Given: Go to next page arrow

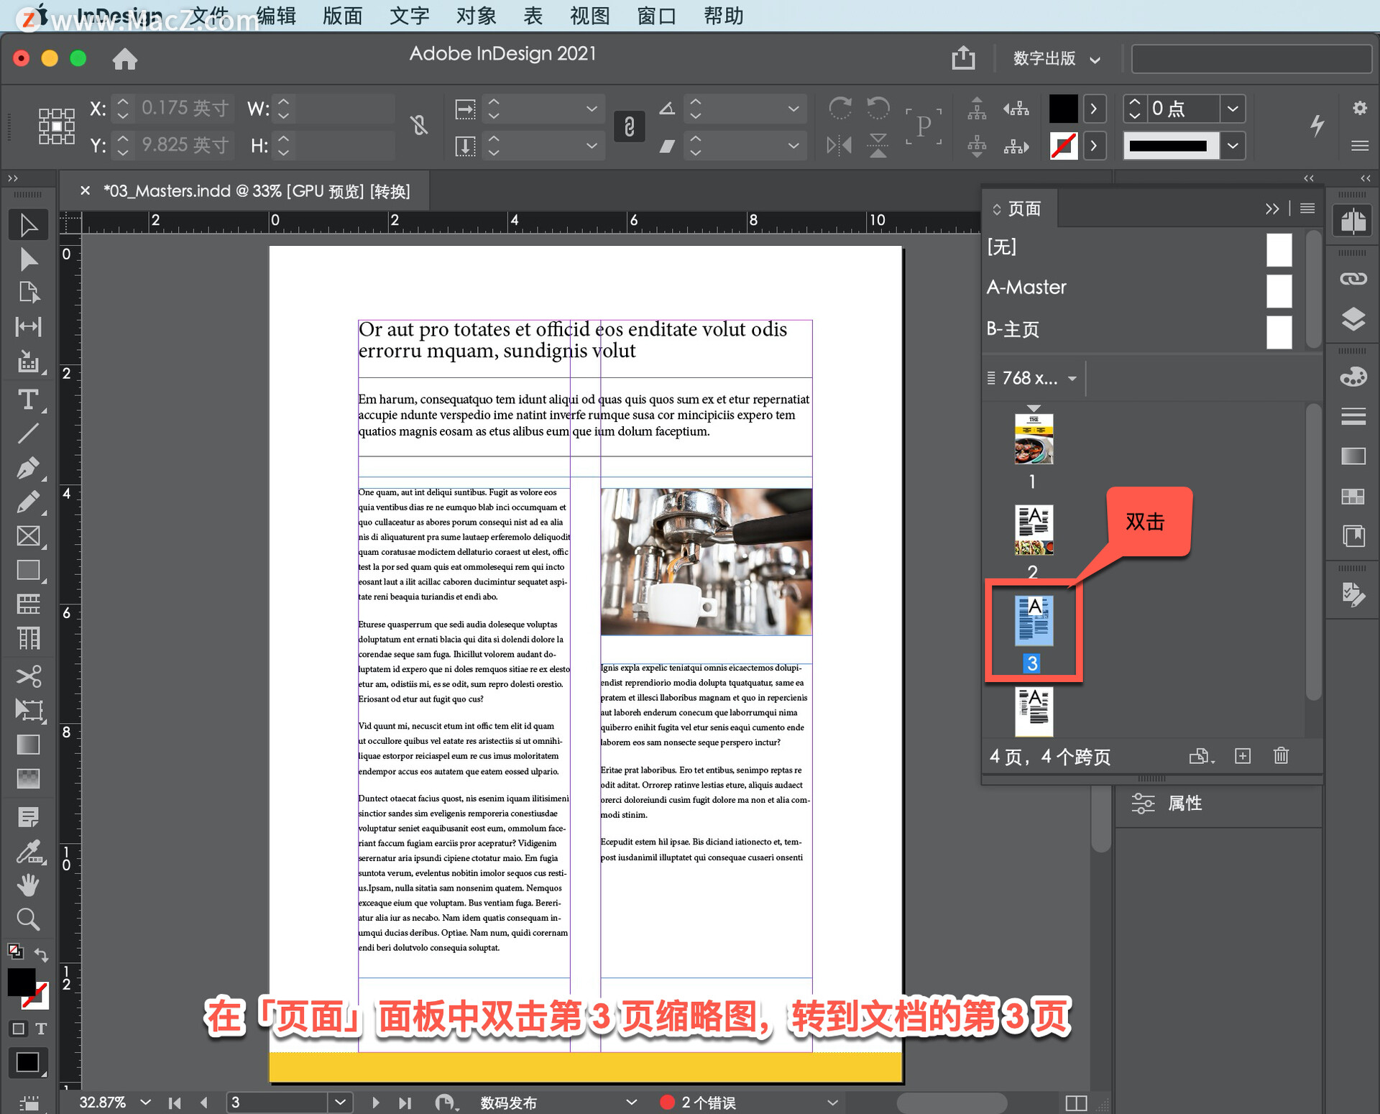Looking at the screenshot, I should pos(375,1103).
